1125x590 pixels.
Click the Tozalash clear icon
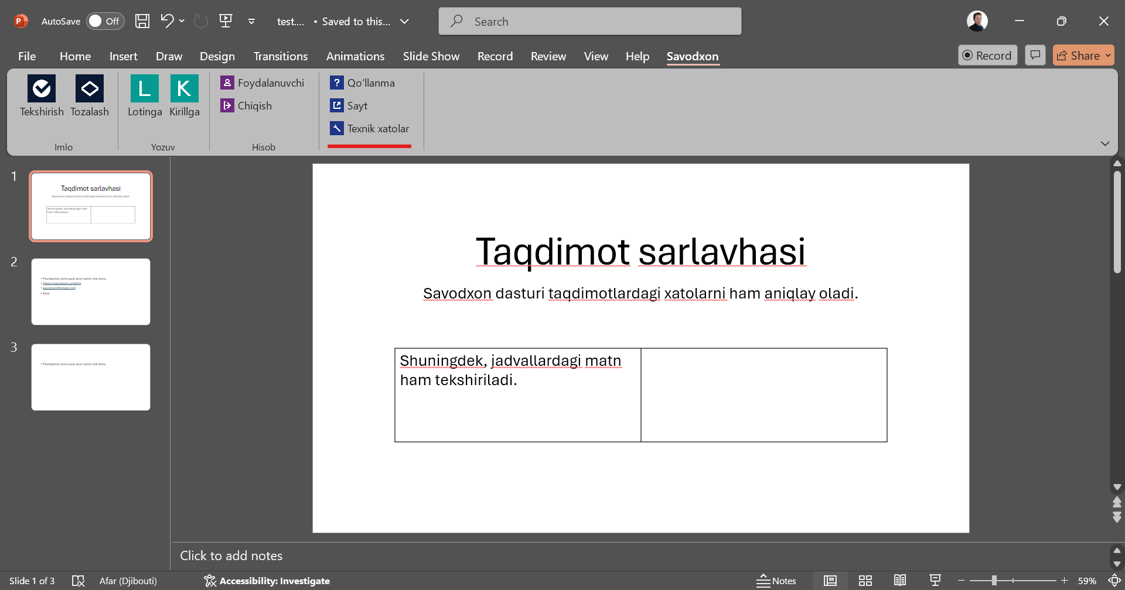click(x=90, y=90)
